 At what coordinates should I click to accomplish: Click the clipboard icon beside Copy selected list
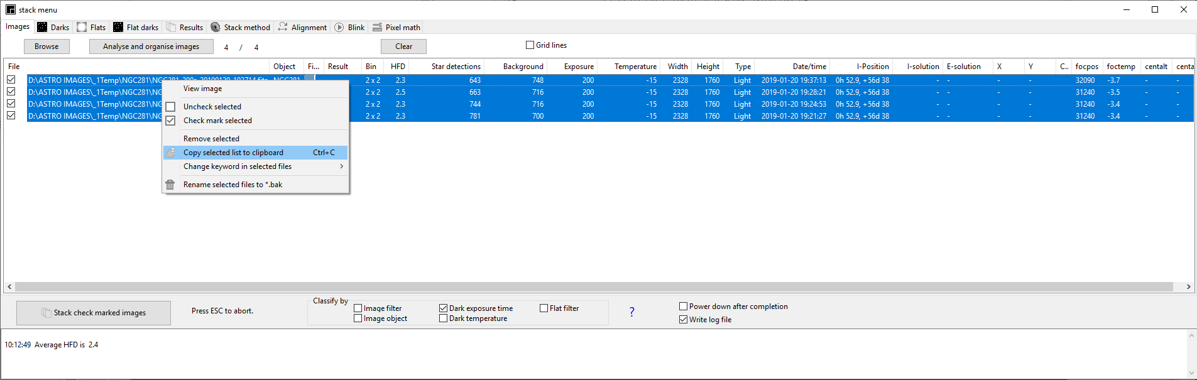click(170, 153)
